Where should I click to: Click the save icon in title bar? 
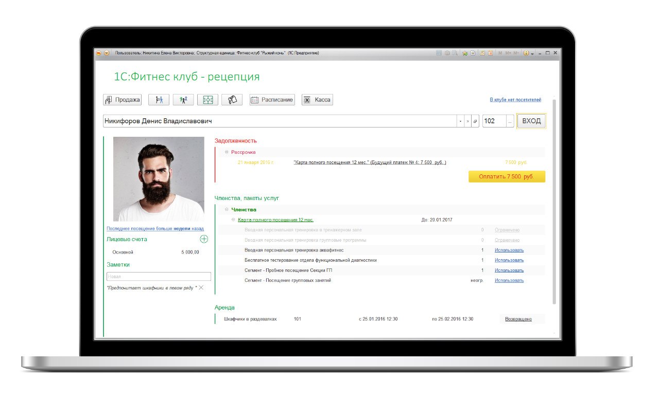pos(439,53)
